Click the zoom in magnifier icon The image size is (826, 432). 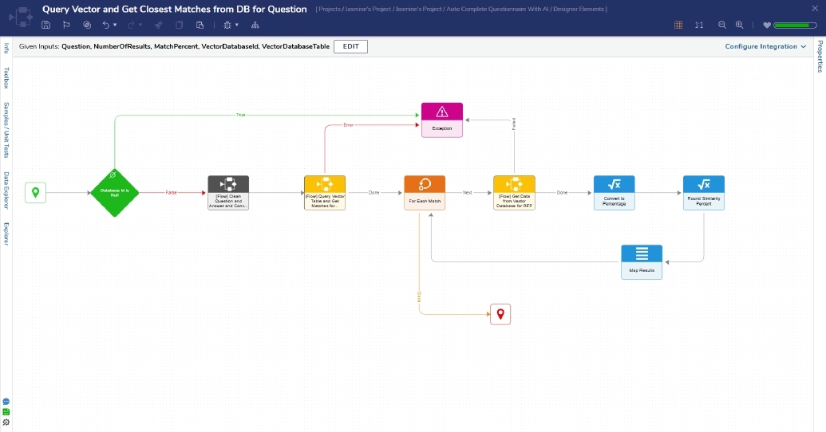[x=740, y=25]
